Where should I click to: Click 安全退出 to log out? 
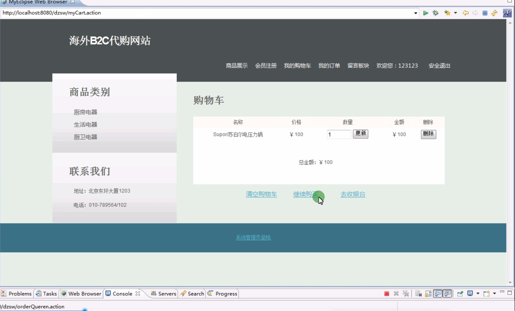coord(439,66)
